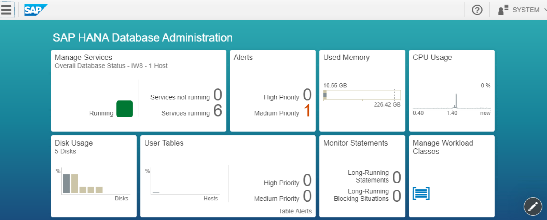
Task: Open the Disk Usage tile title
Action: pyautogui.click(x=74, y=143)
